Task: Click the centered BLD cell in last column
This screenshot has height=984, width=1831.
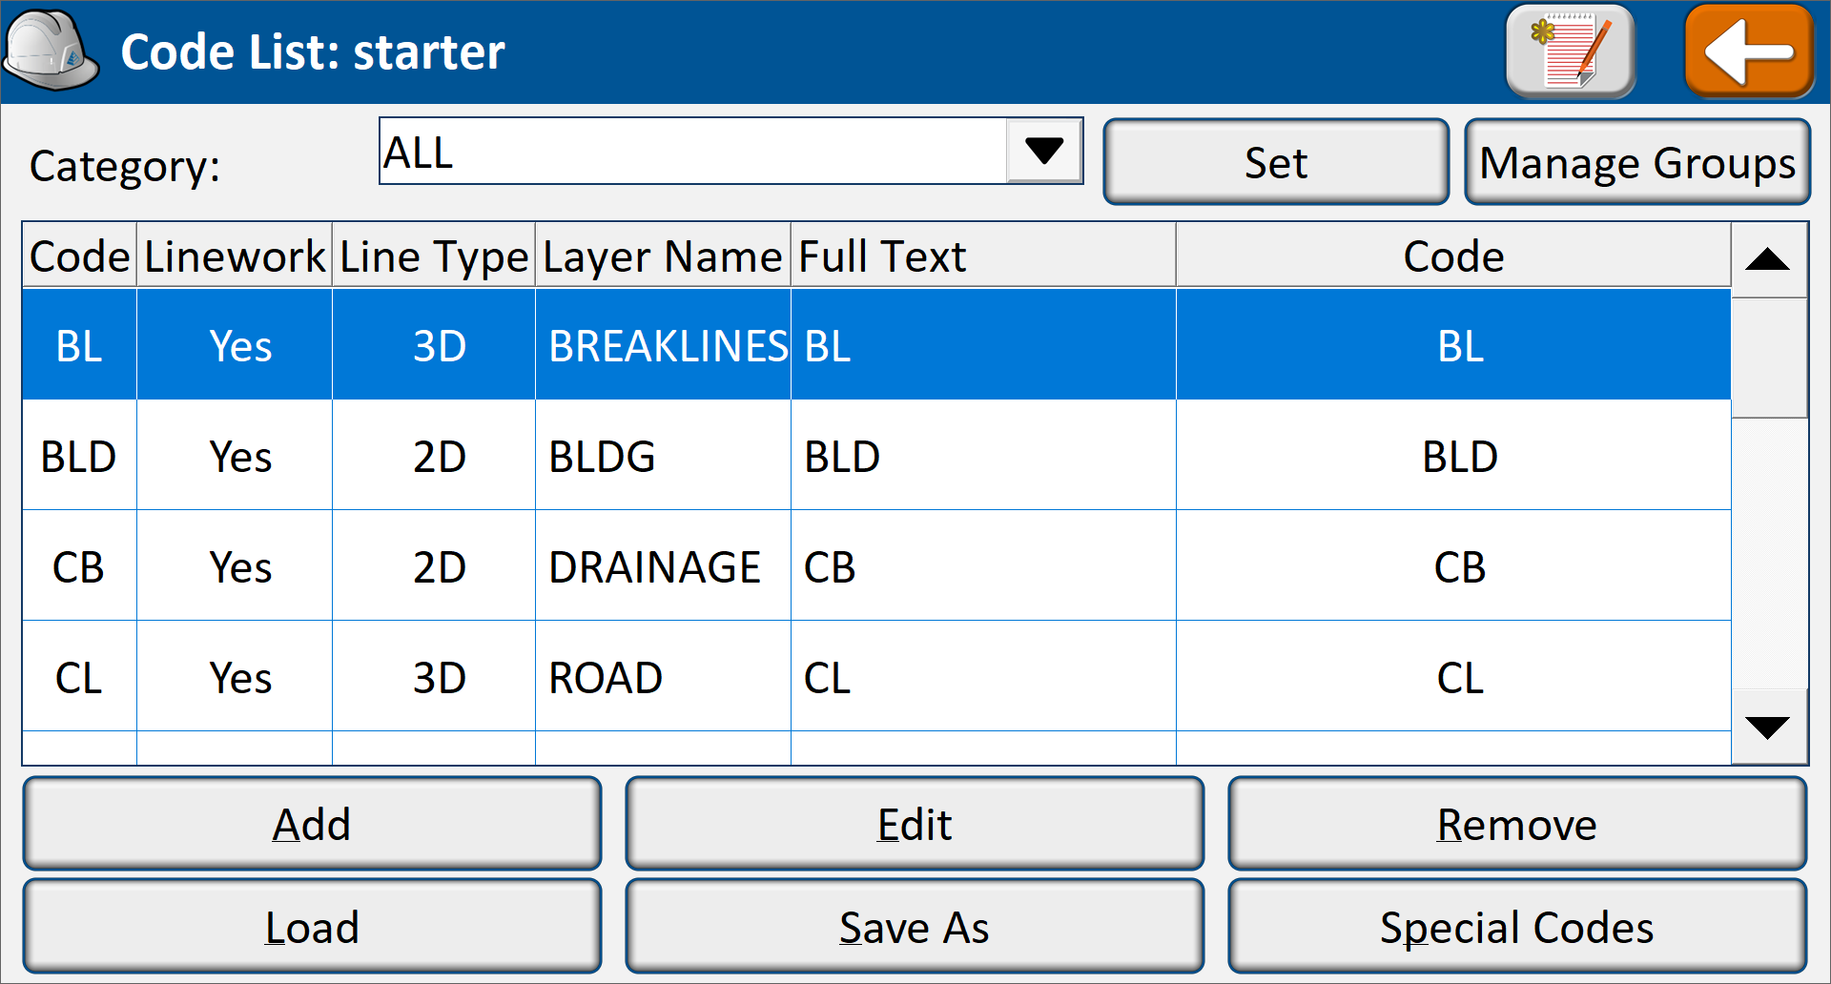Action: pos(1453,456)
